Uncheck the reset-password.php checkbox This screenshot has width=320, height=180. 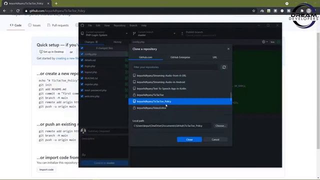(82, 90)
